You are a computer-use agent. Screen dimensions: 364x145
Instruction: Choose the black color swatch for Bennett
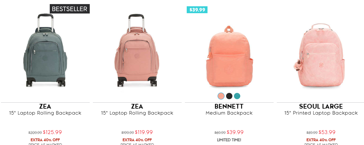click(x=229, y=96)
